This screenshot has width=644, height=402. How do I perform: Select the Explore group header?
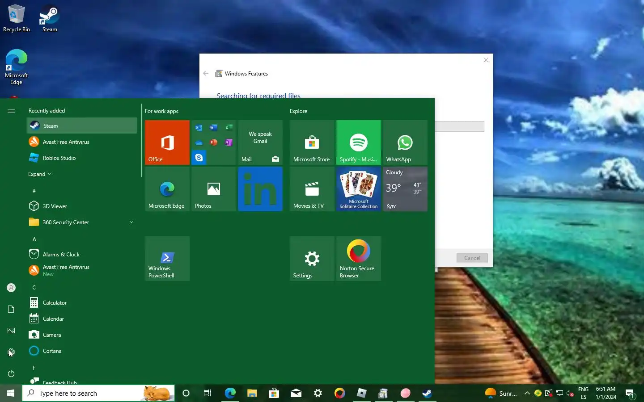click(x=298, y=111)
